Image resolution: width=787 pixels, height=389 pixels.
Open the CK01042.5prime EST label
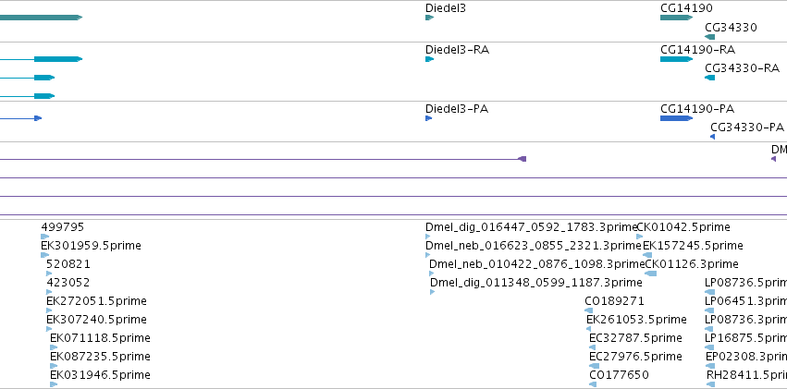click(683, 227)
